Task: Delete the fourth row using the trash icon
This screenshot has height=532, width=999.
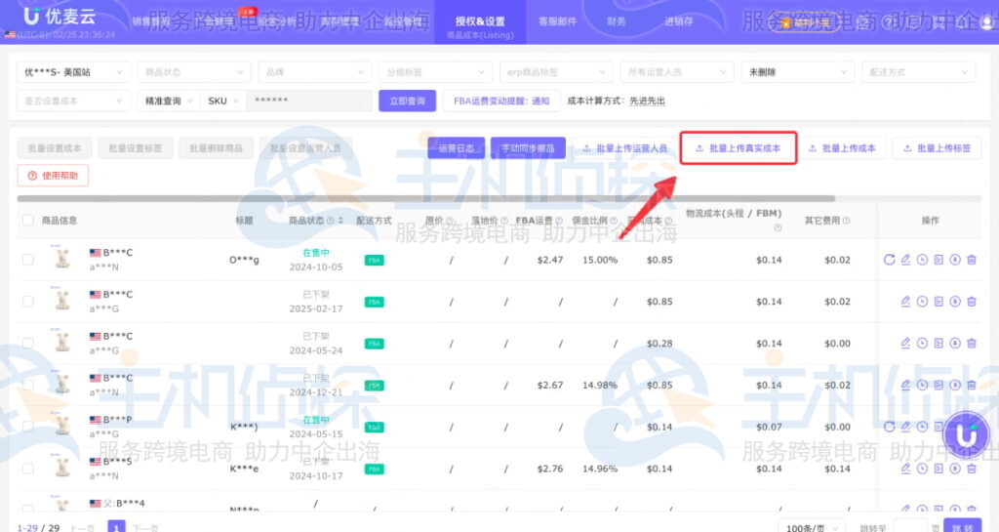Action: pos(972,385)
